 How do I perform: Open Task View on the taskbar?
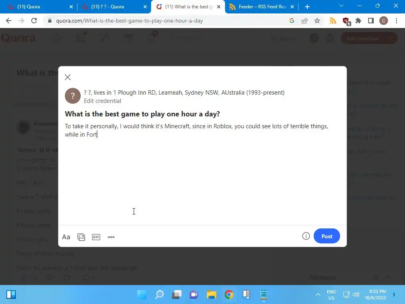(x=177, y=294)
